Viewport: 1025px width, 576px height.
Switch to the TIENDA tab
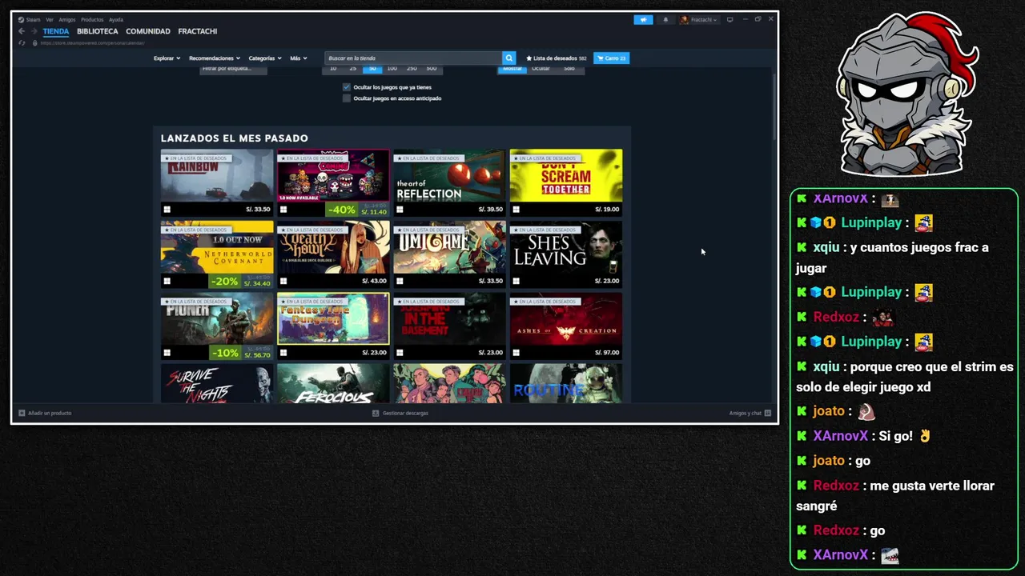[56, 31]
